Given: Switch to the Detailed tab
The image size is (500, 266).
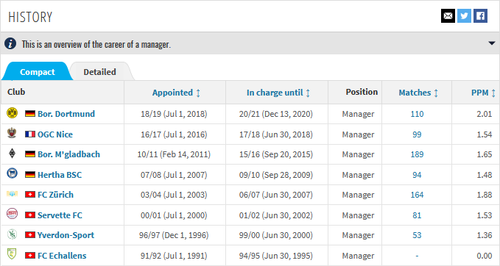Looking at the screenshot, I should [100, 72].
